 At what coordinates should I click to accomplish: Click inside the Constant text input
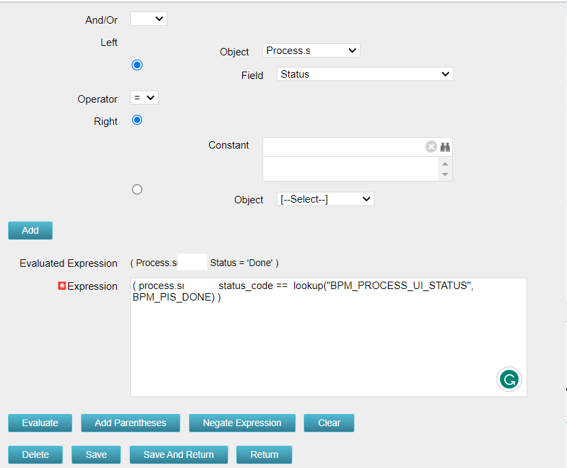[343, 147]
